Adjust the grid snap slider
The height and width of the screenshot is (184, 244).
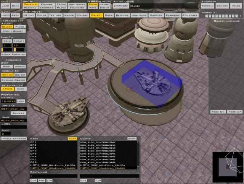(x=7, y=50)
